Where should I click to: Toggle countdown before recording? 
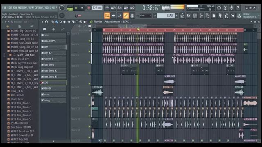pos(120,8)
